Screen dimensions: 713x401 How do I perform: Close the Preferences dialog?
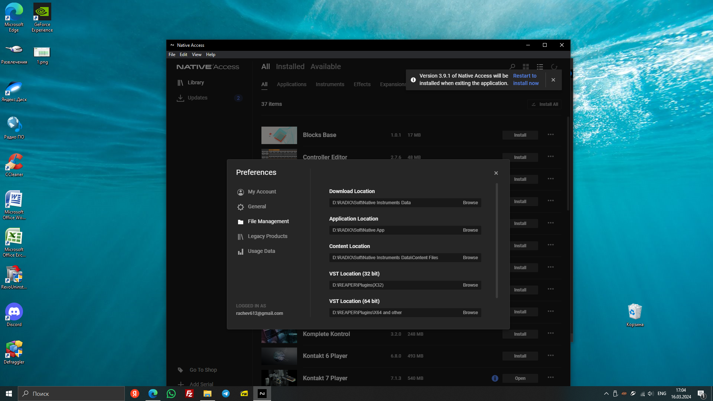pyautogui.click(x=496, y=173)
